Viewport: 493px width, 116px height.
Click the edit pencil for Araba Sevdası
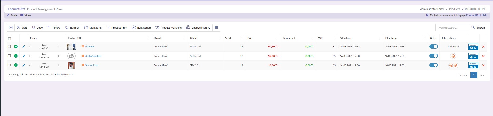tap(24, 56)
